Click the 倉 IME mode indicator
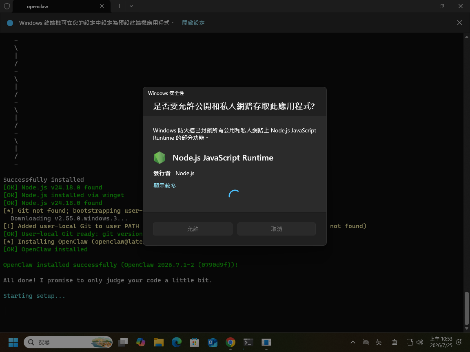Screen dimensions: 470x352 (x=395, y=342)
